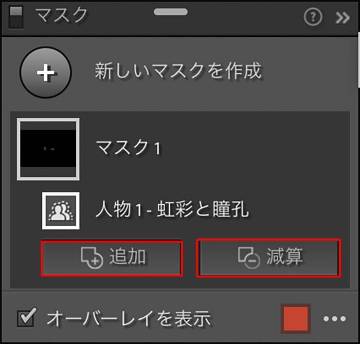Click the add shape icon in 追加 button
Image resolution: width=360 pixels, height=344 pixels.
[91, 258]
